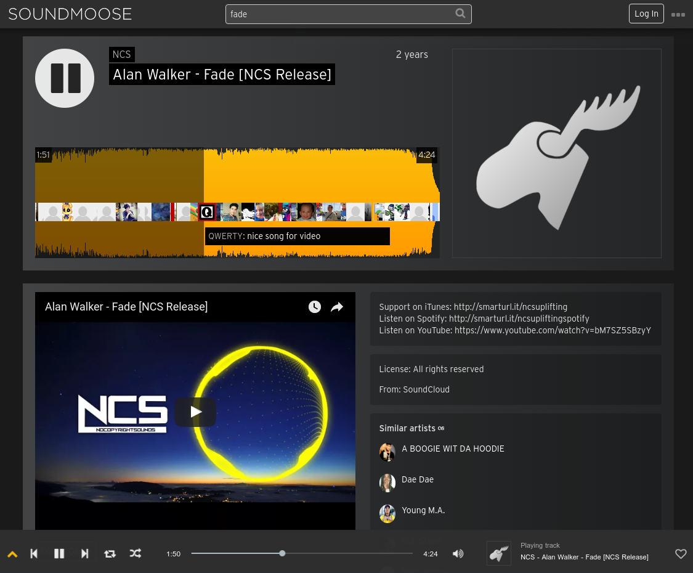Open similar artist Dae Dae

[418, 480]
